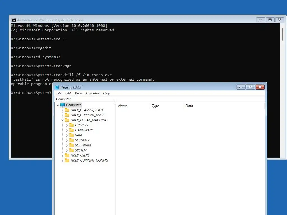Maximize the Registry Editor window
This screenshot has width=287, height=215.
click(x=250, y=87)
